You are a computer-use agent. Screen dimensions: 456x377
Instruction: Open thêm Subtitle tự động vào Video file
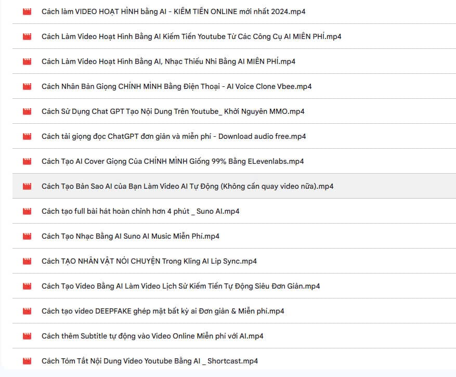coord(152,336)
